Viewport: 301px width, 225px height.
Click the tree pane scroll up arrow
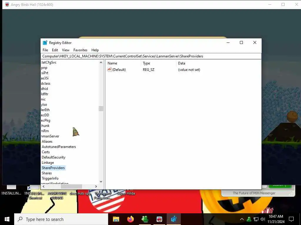coord(101,62)
